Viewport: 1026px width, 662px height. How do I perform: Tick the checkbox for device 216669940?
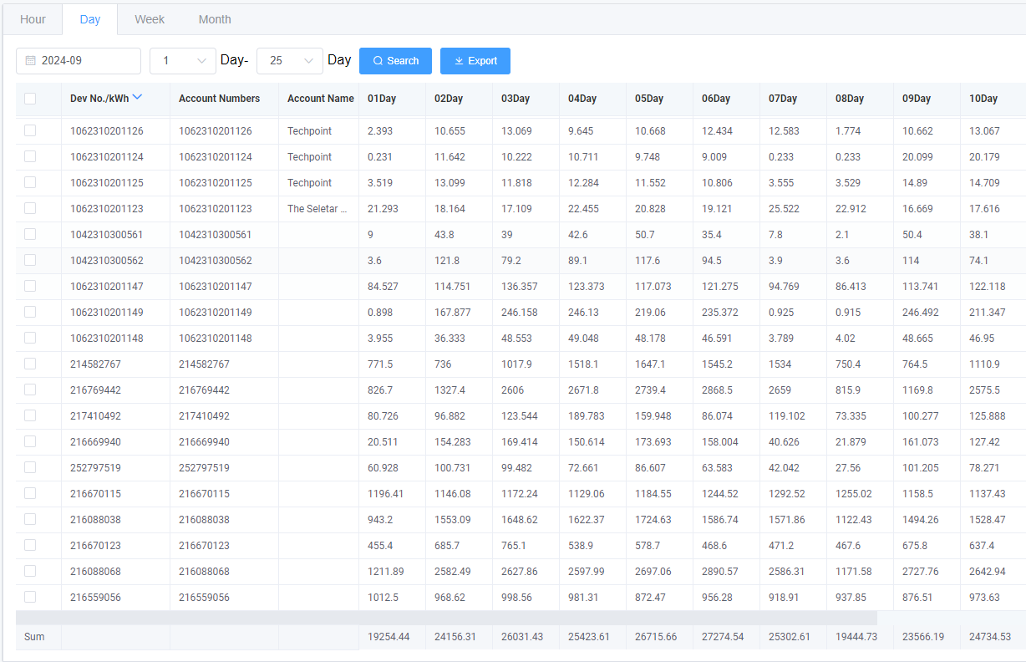[x=30, y=441]
